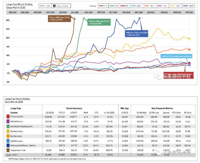Viewport: 200px width, 163px height.
Task: Click the purple Herbalife color swatch
Action: click(x=8, y=121)
